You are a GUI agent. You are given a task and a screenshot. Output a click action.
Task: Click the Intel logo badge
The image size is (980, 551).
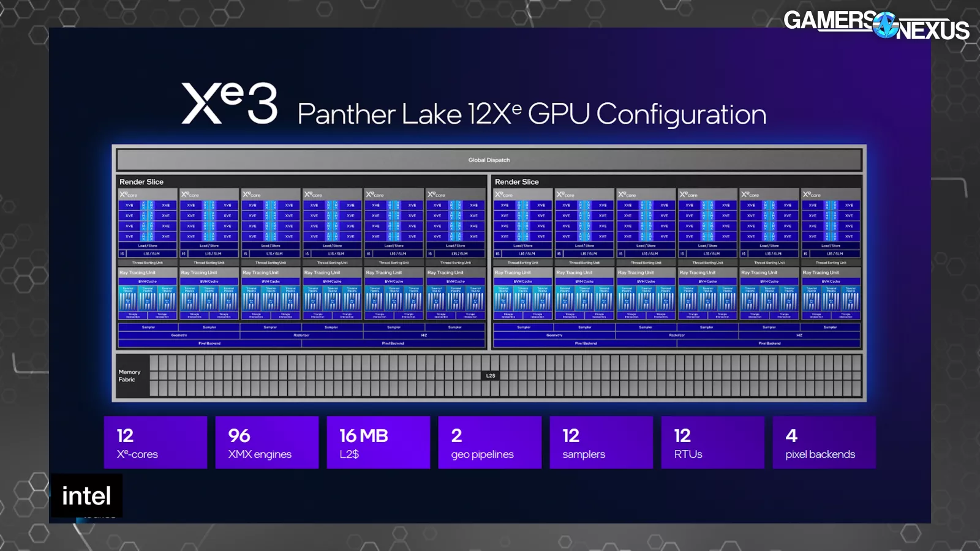[x=86, y=496]
